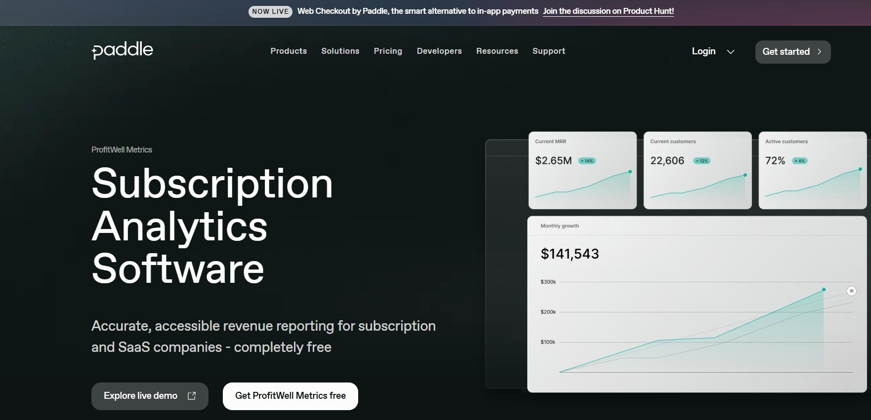This screenshot has height=420, width=871.
Task: Click the Get started button
Action: pyautogui.click(x=793, y=52)
